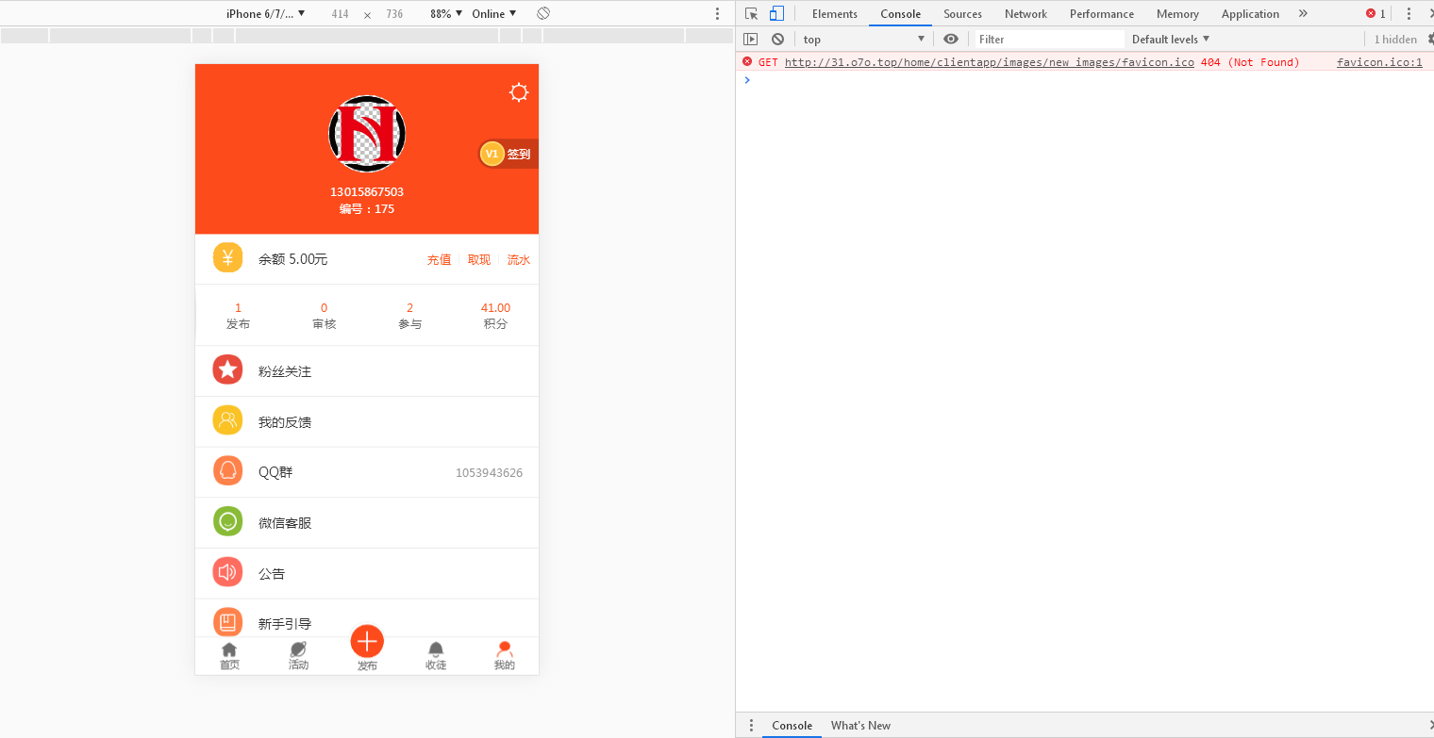Screen dimensions: 1434x738
Task: Open the 活动 planet icon
Action: [298, 649]
